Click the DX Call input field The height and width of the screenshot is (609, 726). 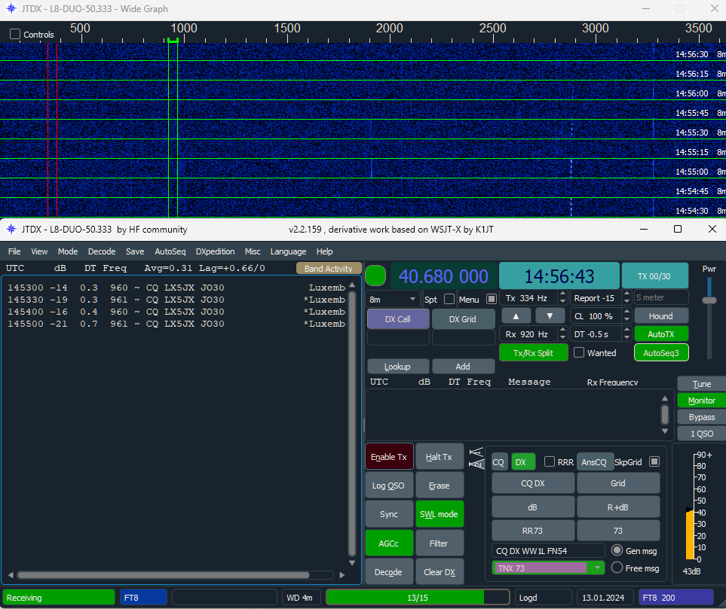coord(398,337)
